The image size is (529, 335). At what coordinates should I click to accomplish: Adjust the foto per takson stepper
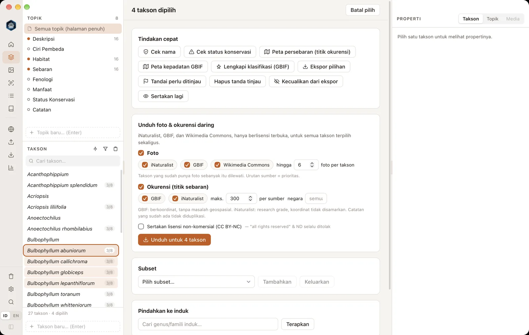(x=312, y=165)
